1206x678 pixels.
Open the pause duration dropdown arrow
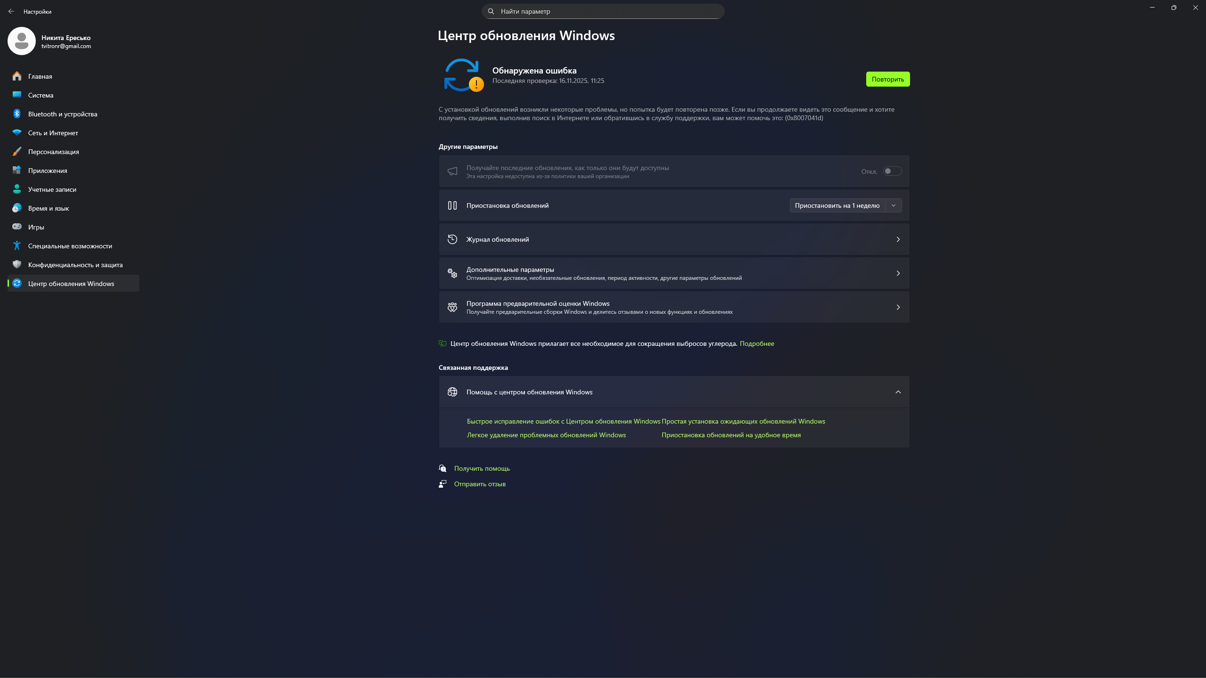(x=894, y=205)
